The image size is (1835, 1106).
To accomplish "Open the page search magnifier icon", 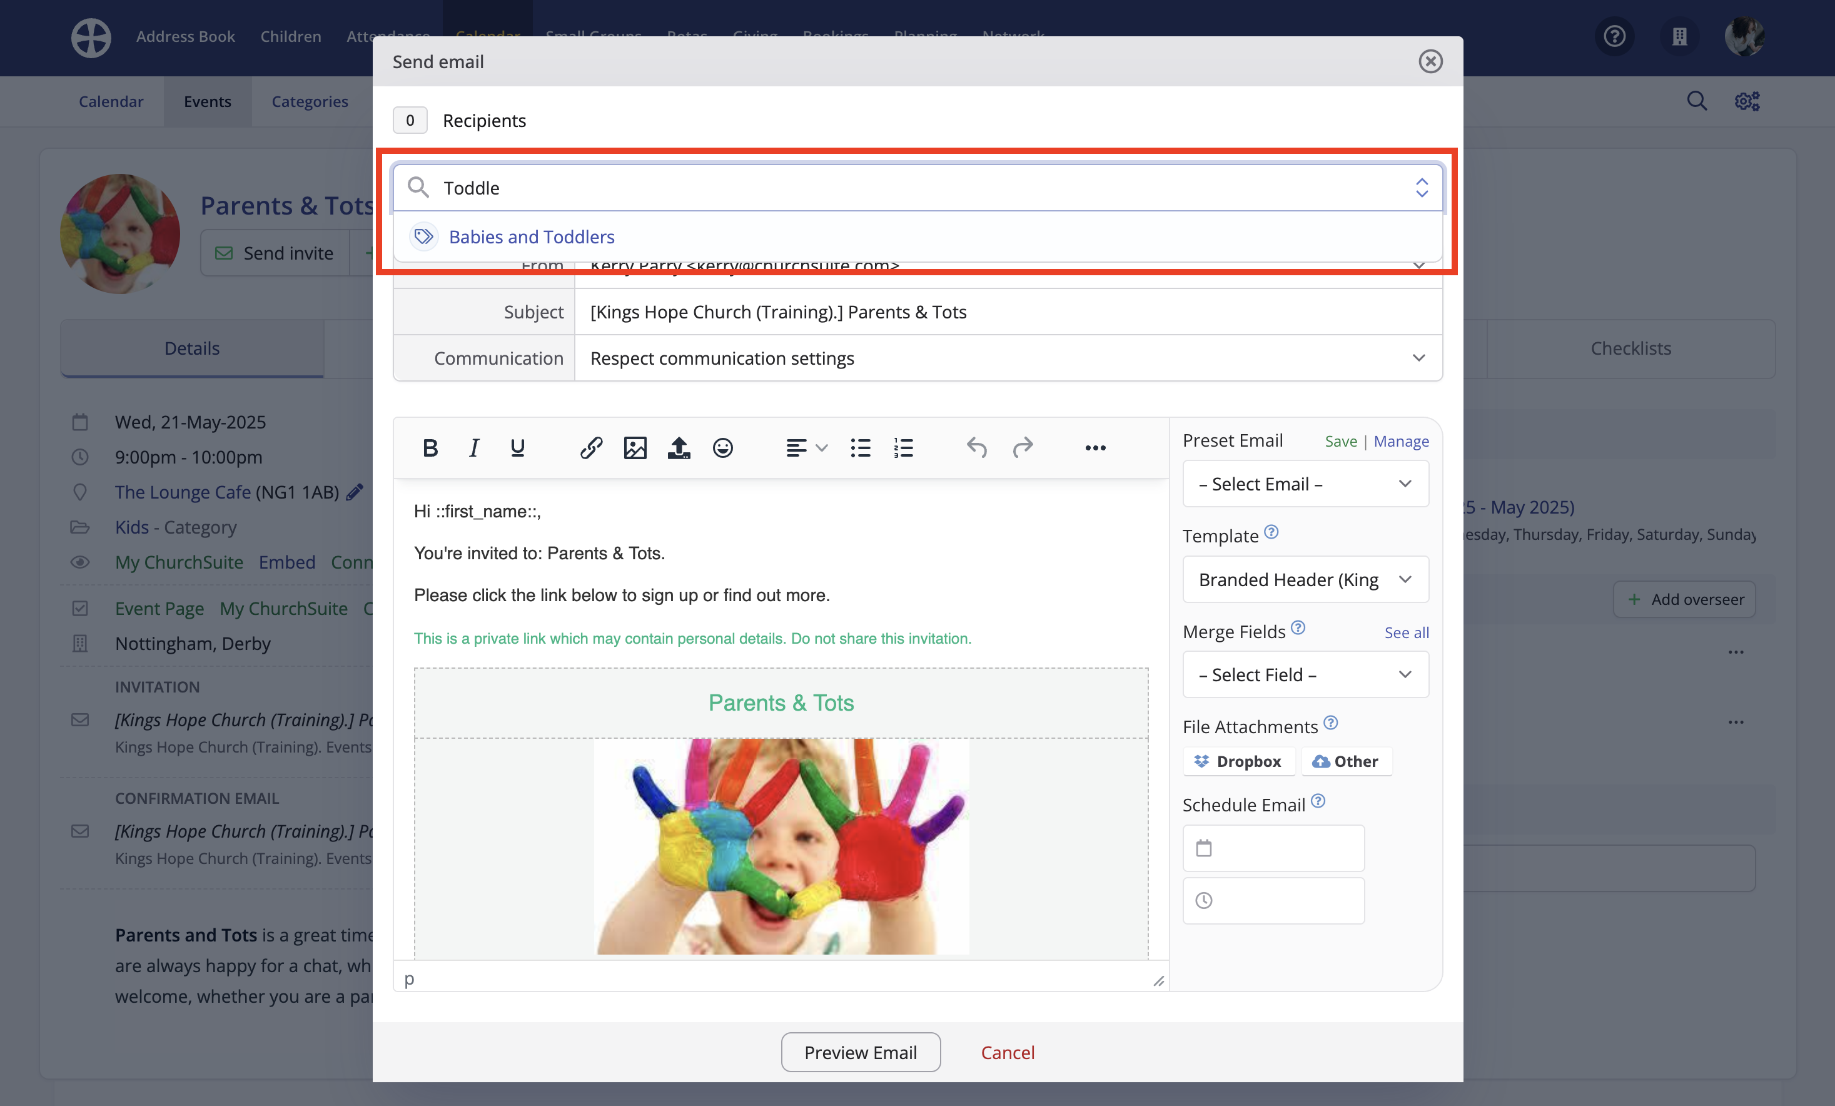I will [x=1697, y=101].
